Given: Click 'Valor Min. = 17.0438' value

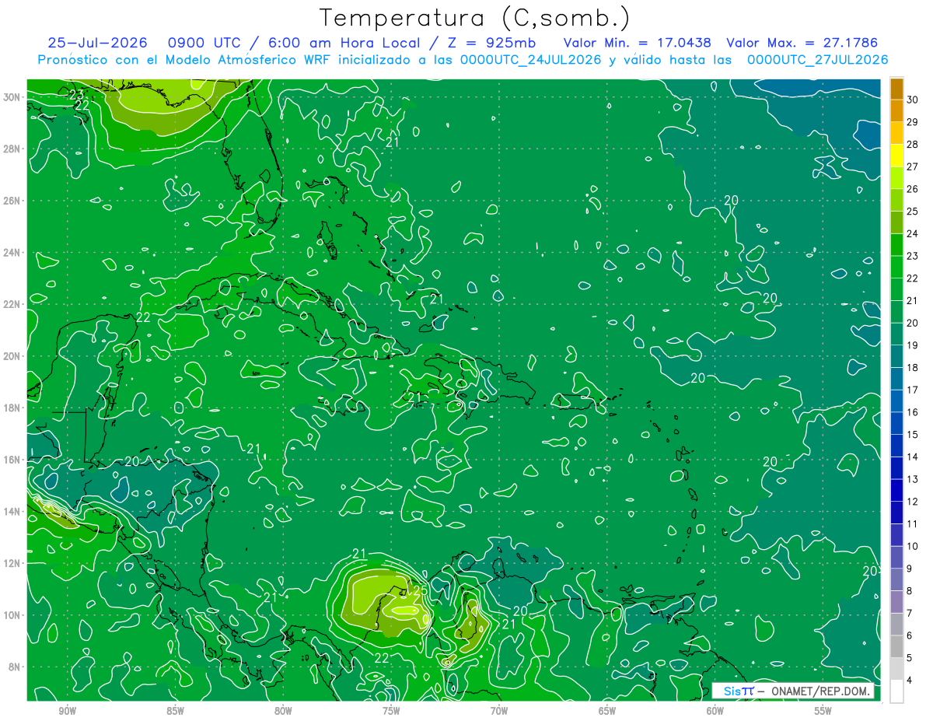Looking at the screenshot, I should pyautogui.click(x=637, y=43).
